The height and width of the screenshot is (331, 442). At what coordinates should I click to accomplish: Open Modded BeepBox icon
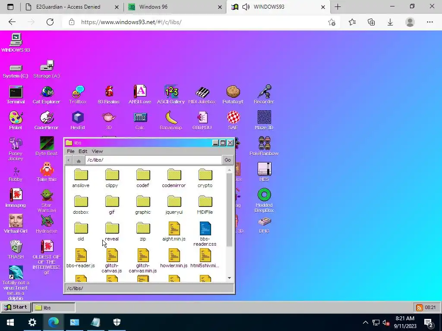point(264,201)
